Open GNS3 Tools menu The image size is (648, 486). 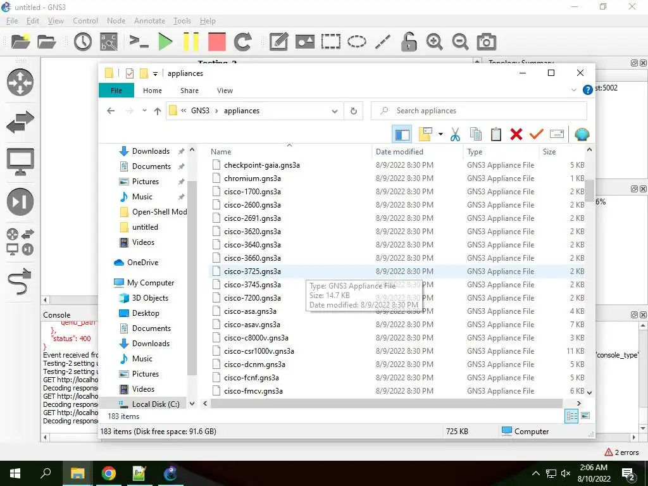pyautogui.click(x=182, y=21)
